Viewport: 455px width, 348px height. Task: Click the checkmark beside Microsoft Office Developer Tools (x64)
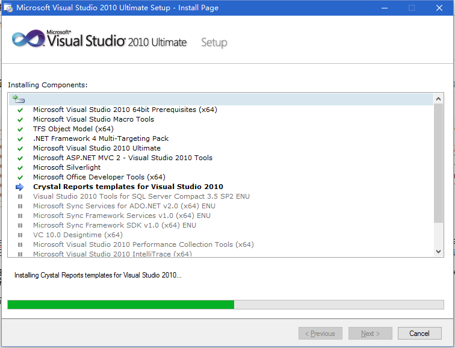(x=20, y=178)
